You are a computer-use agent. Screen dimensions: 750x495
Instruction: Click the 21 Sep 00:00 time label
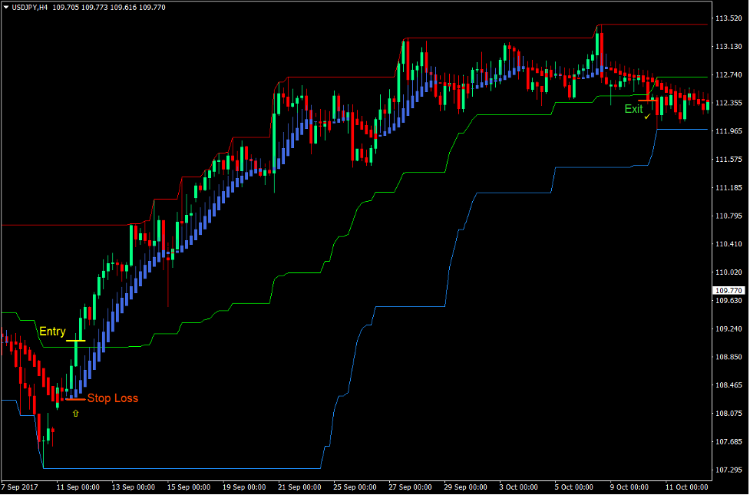(300, 487)
